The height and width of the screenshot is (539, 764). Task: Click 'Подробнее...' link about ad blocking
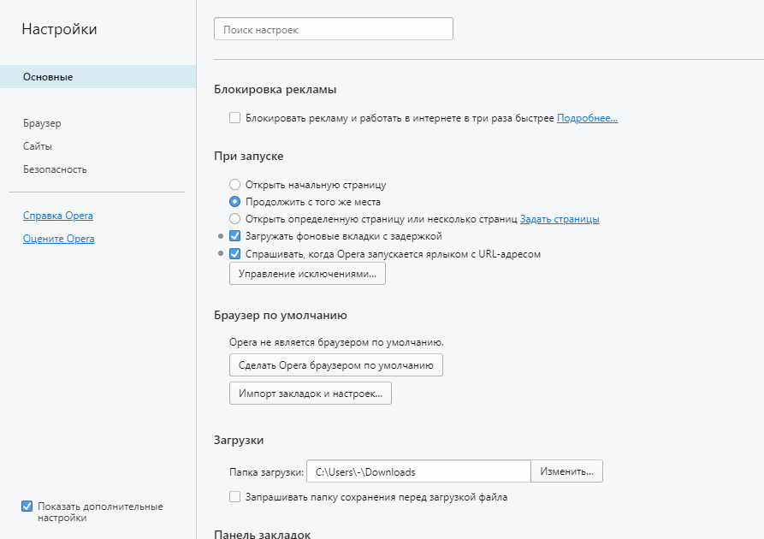tap(587, 118)
